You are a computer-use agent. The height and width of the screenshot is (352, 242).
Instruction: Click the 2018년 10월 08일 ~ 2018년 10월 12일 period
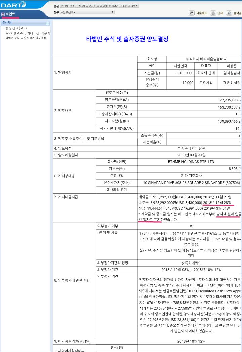(x=191, y=270)
